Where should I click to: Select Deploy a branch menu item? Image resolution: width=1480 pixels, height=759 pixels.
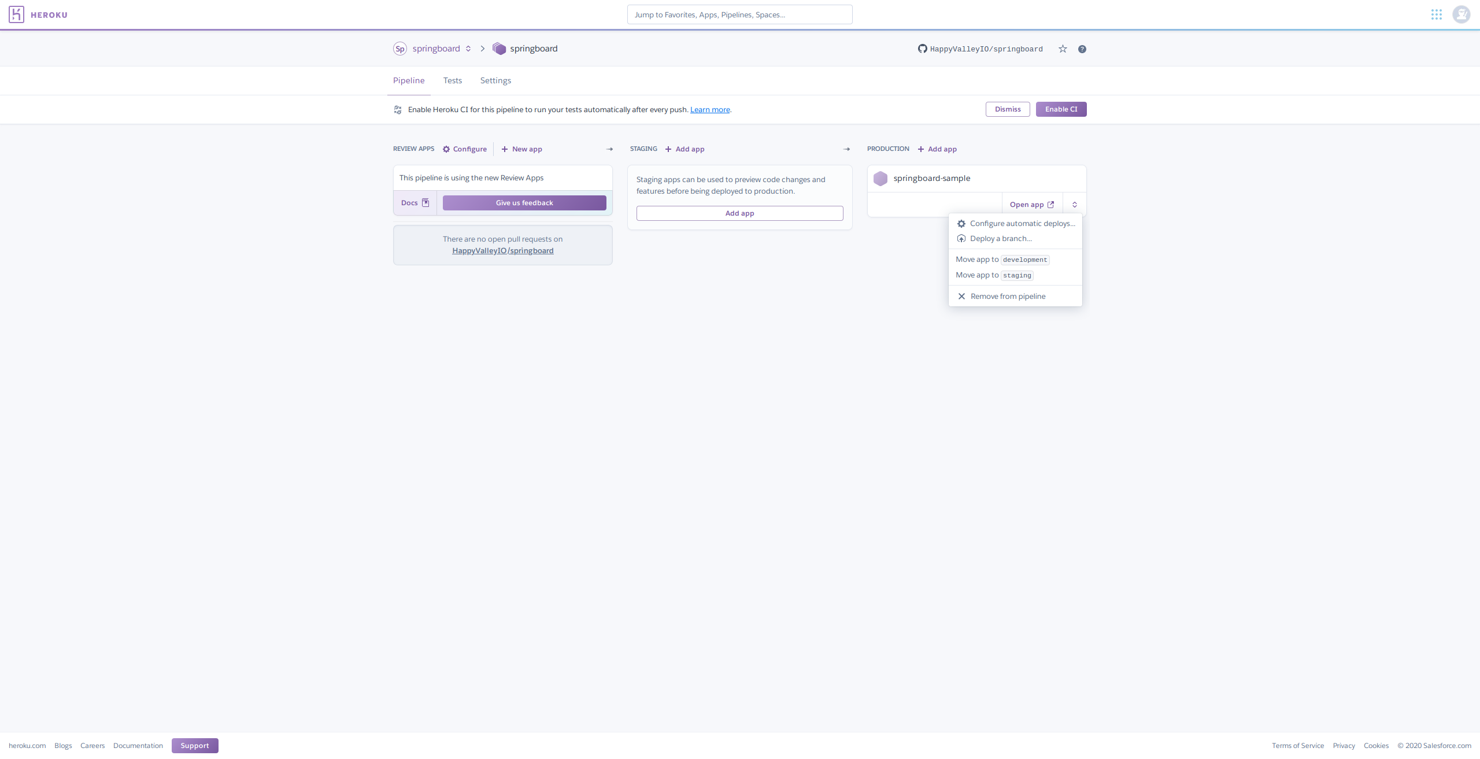1015,238
